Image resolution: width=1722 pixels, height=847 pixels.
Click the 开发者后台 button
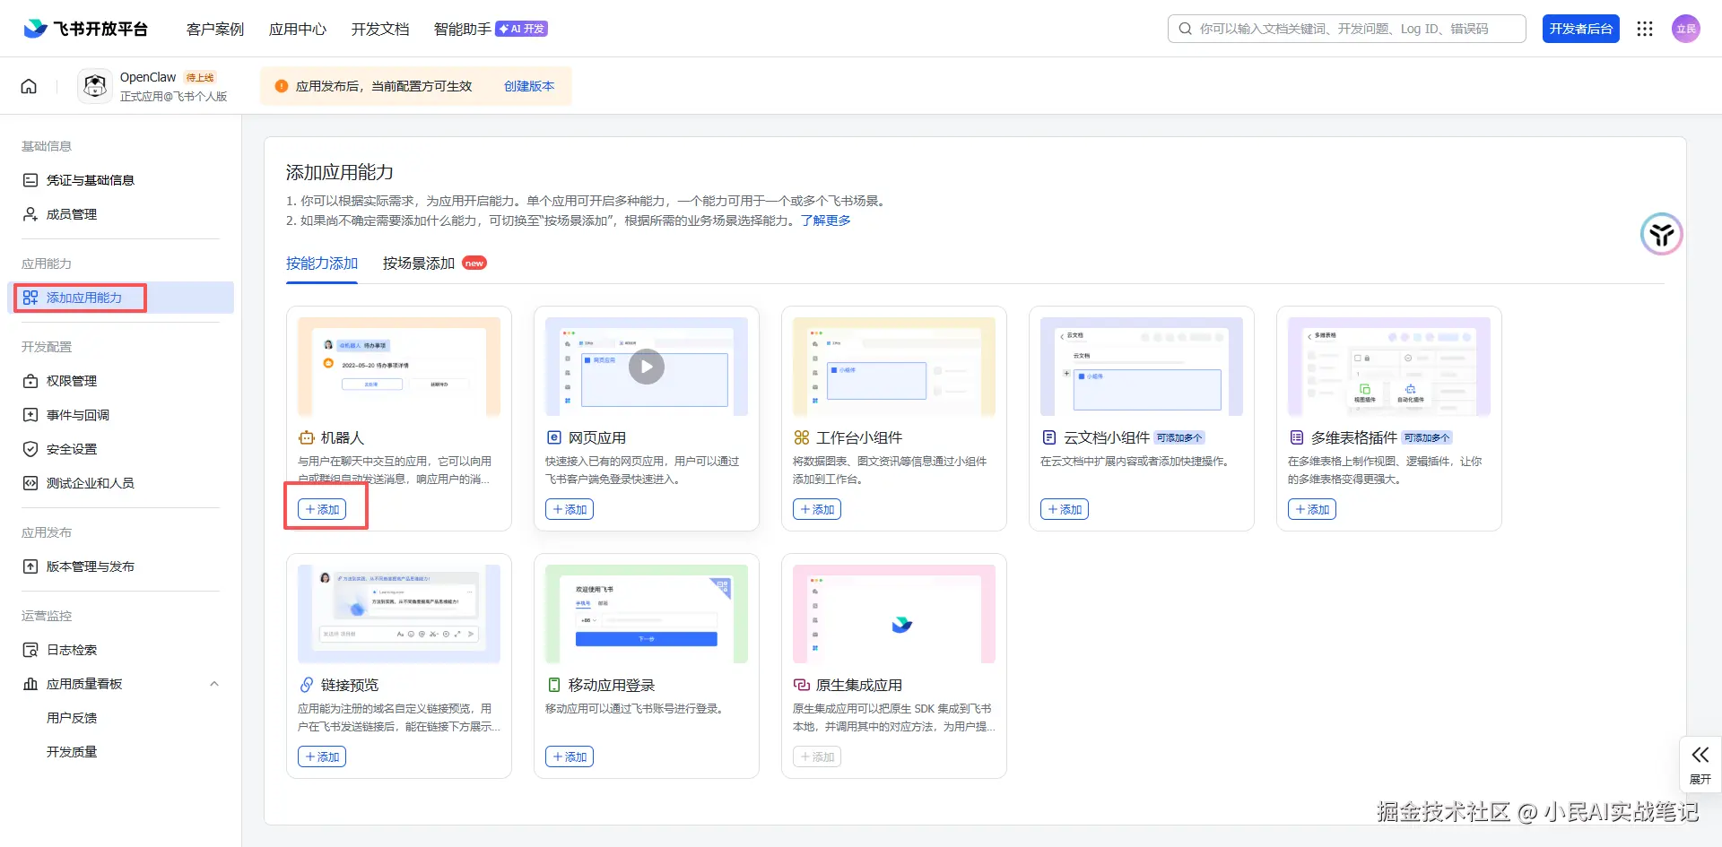point(1581,29)
